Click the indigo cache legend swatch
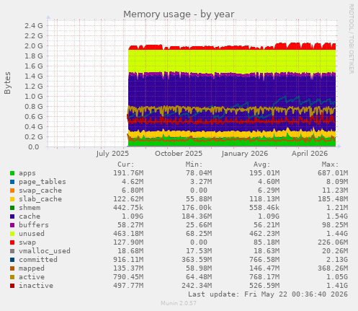Viewport: 358px width, 311px height. [x=12, y=216]
